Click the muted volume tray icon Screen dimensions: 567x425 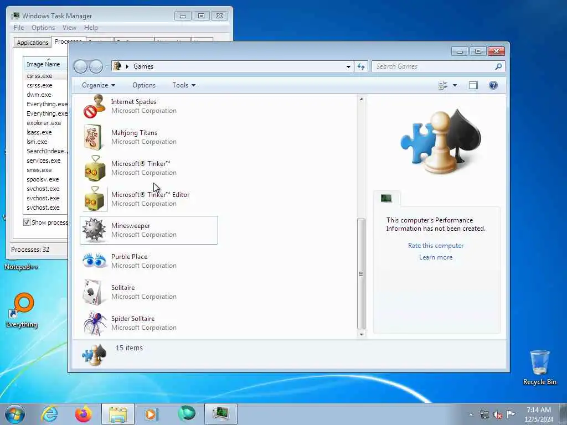498,414
